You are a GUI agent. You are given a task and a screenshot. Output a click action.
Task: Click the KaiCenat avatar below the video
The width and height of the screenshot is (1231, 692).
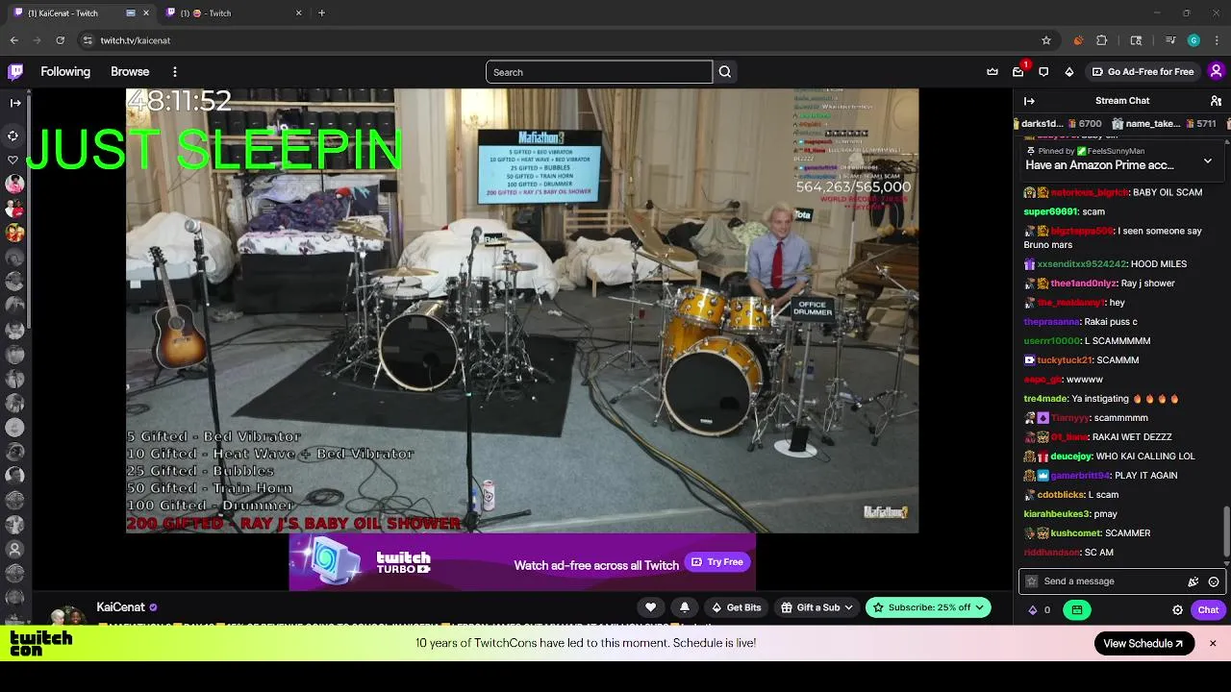69,615
